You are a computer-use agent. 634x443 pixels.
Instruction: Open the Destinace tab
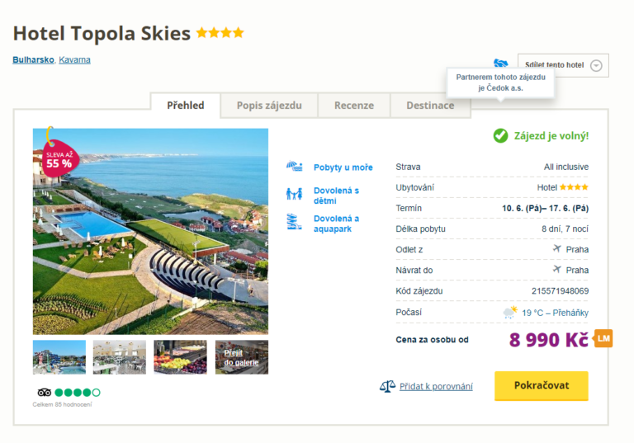tap(430, 106)
